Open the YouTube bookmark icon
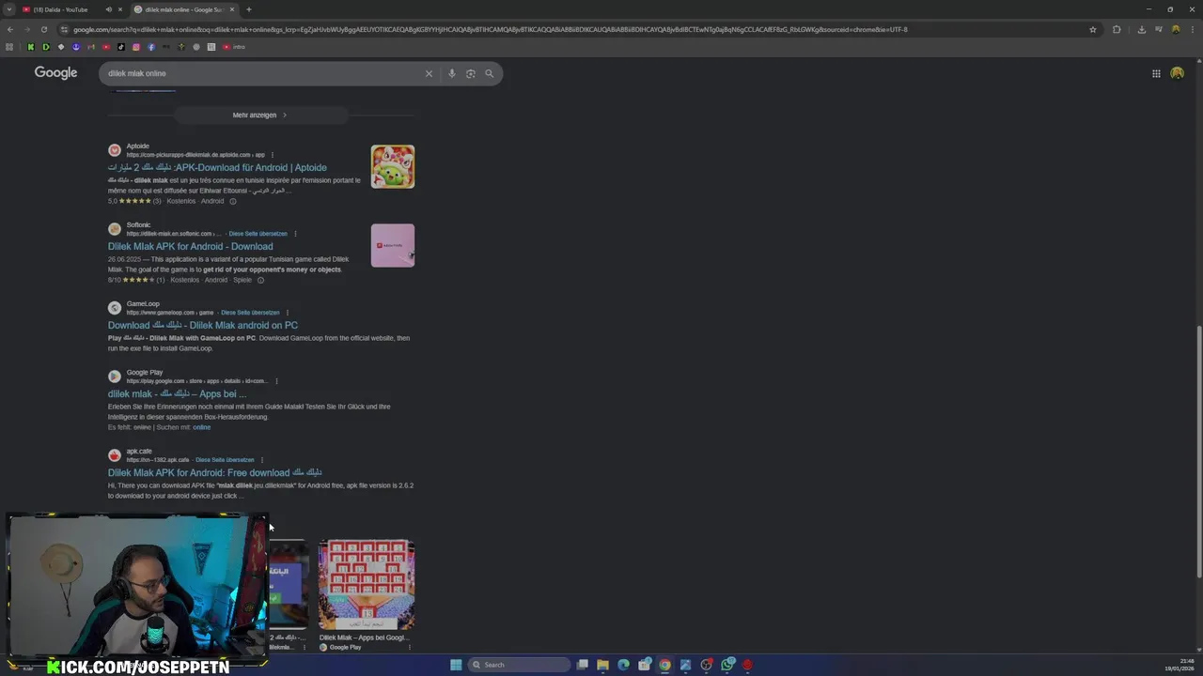Viewport: 1203px width, 676px height. [x=106, y=47]
